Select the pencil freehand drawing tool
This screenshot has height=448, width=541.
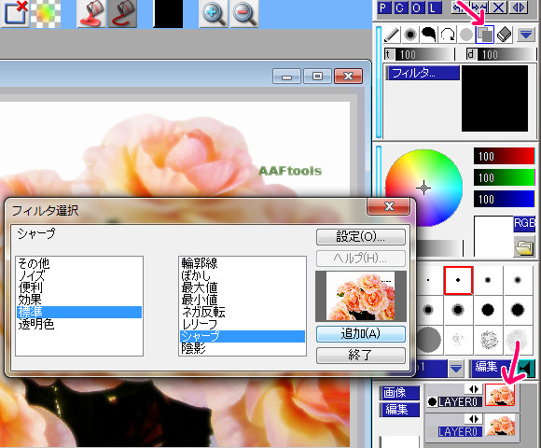tap(391, 35)
